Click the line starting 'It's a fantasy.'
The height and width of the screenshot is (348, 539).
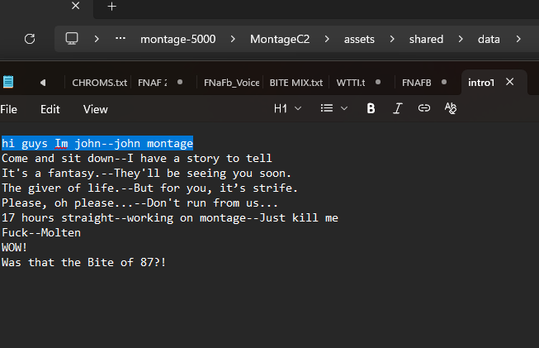point(146,173)
